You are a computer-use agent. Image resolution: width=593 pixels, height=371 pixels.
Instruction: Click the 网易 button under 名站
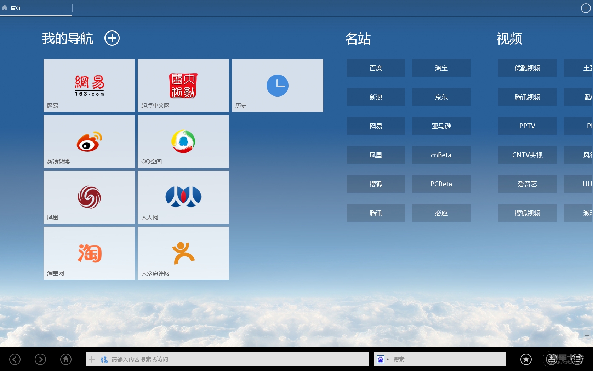click(376, 126)
